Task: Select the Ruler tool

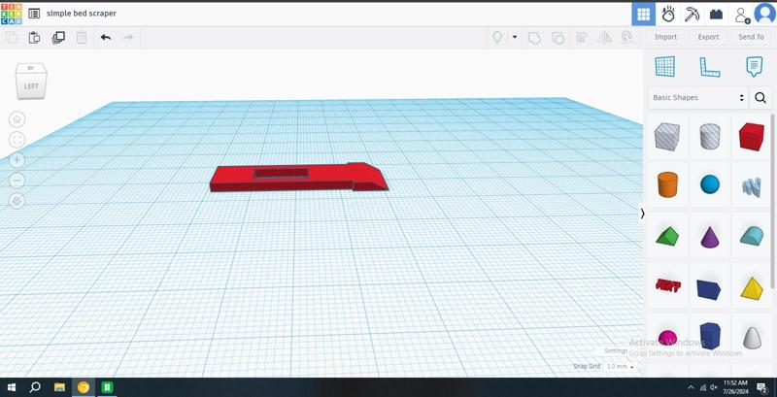Action: 710,67
